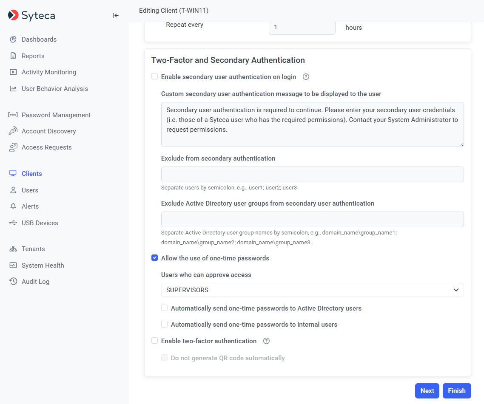Screen dimensions: 484x404
Task: Click the Dashboards pie chart icon
Action: pyautogui.click(x=13, y=40)
